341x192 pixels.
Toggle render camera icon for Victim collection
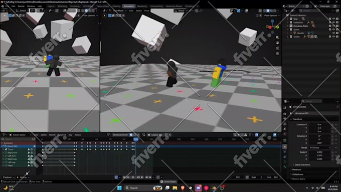tap(337, 37)
